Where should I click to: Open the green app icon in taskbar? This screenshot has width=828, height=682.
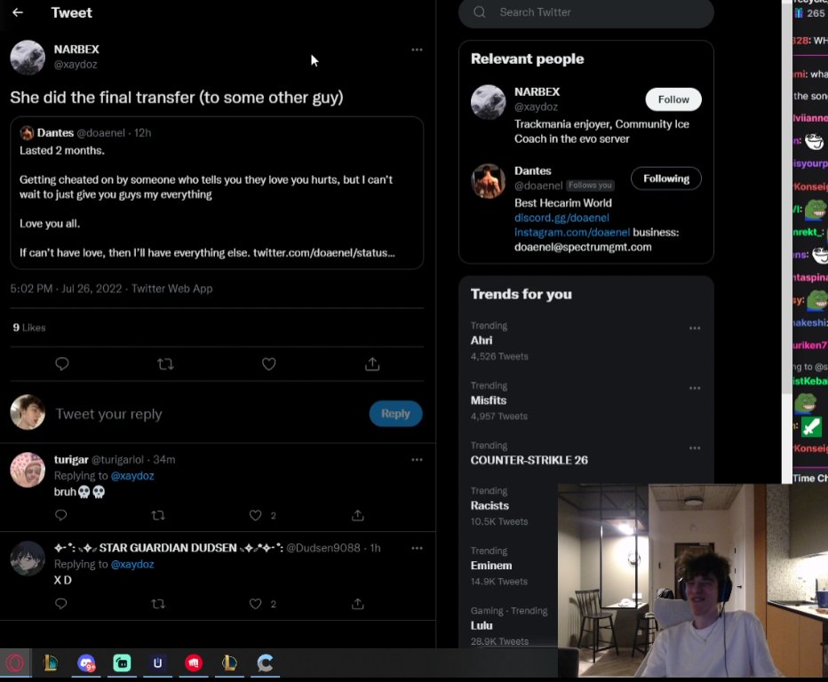click(122, 663)
